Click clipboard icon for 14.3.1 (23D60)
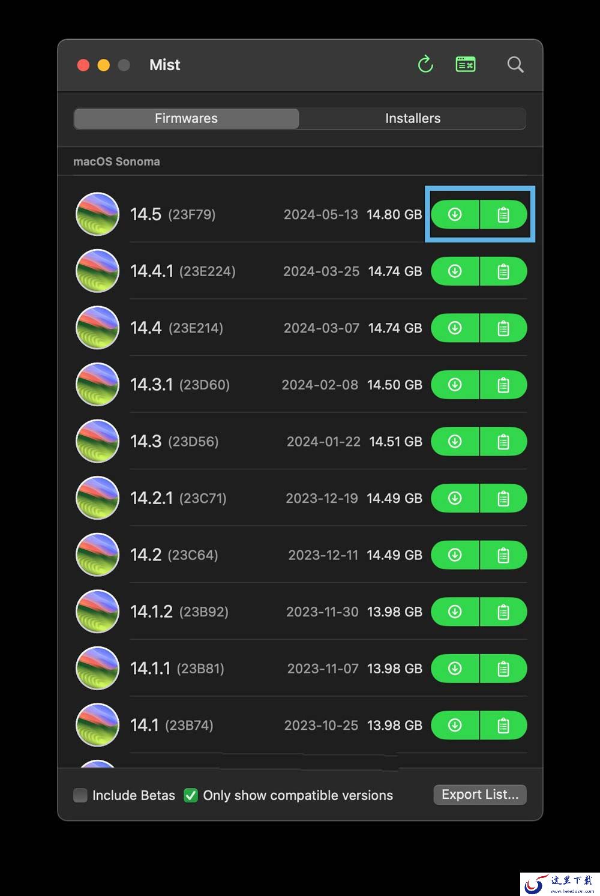Image resolution: width=600 pixels, height=896 pixels. [503, 385]
